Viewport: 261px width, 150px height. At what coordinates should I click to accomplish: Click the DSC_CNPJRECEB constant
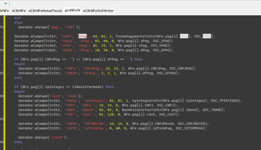click(x=191, y=124)
